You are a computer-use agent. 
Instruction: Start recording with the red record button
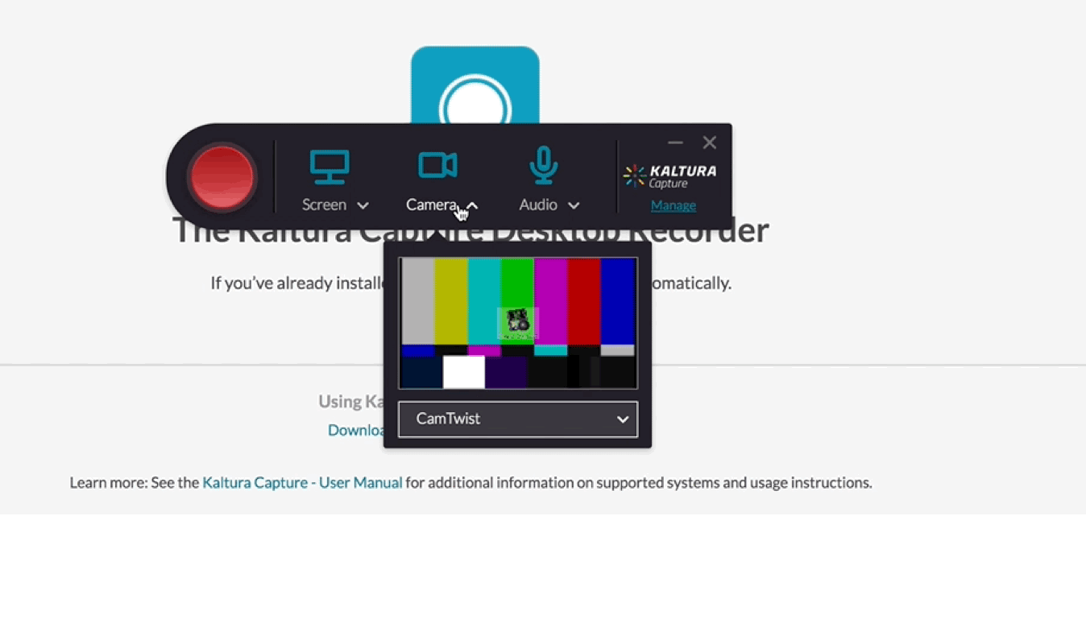222,176
